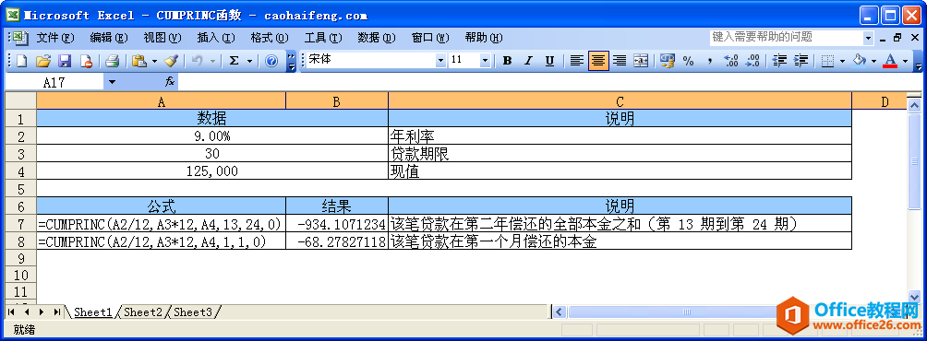The height and width of the screenshot is (341, 927).
Task: Select cell with 9.00% value
Action: click(212, 137)
